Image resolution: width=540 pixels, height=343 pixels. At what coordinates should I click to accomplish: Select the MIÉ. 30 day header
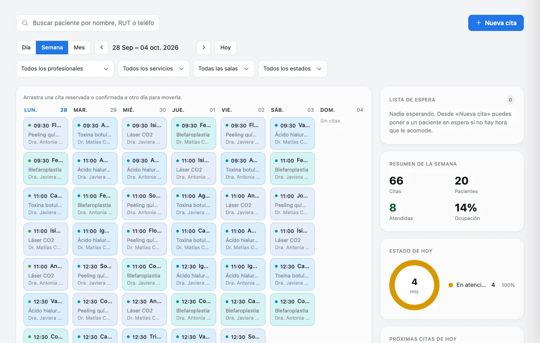[144, 110]
